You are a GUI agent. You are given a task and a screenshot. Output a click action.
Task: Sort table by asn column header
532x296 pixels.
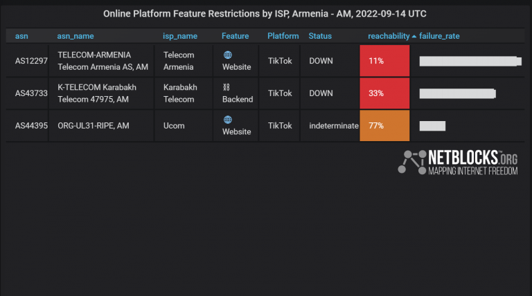click(21, 36)
